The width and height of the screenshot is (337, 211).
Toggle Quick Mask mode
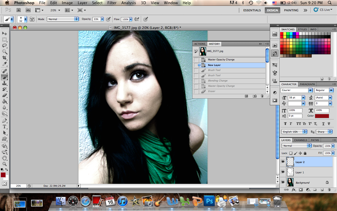(x=4, y=184)
